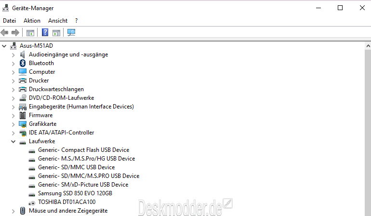Select the TOSHIBA DT01ACA100 drive

pos(66,202)
